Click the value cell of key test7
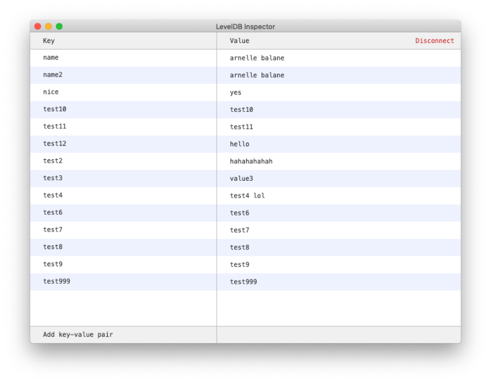491x383 pixels. pyautogui.click(x=339, y=230)
